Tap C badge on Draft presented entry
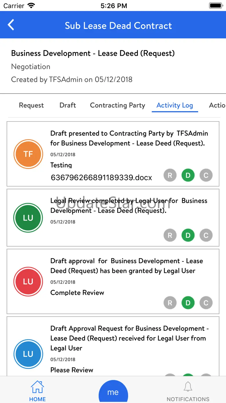The height and width of the screenshot is (403, 226). coord(206,175)
